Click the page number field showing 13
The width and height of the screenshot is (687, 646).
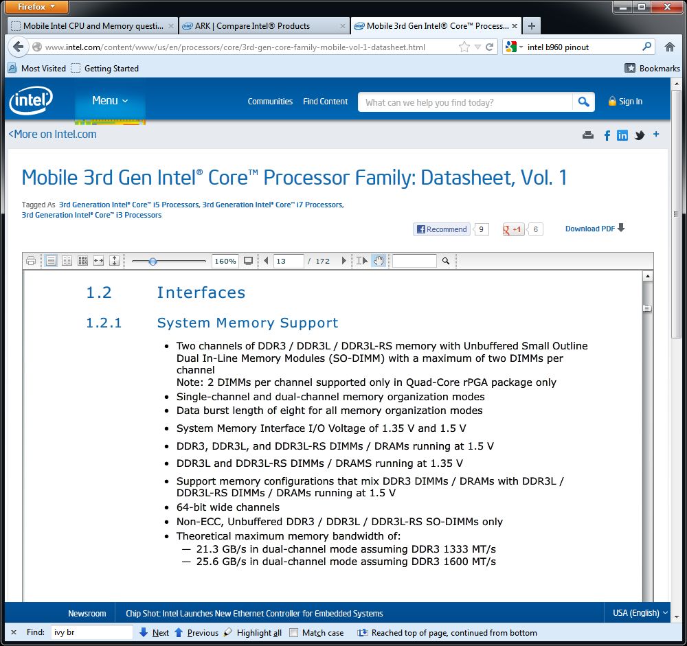tap(289, 261)
